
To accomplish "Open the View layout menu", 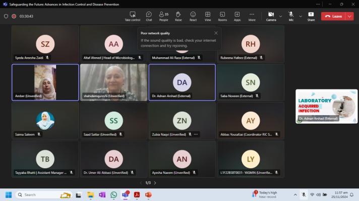I will pos(208,16).
